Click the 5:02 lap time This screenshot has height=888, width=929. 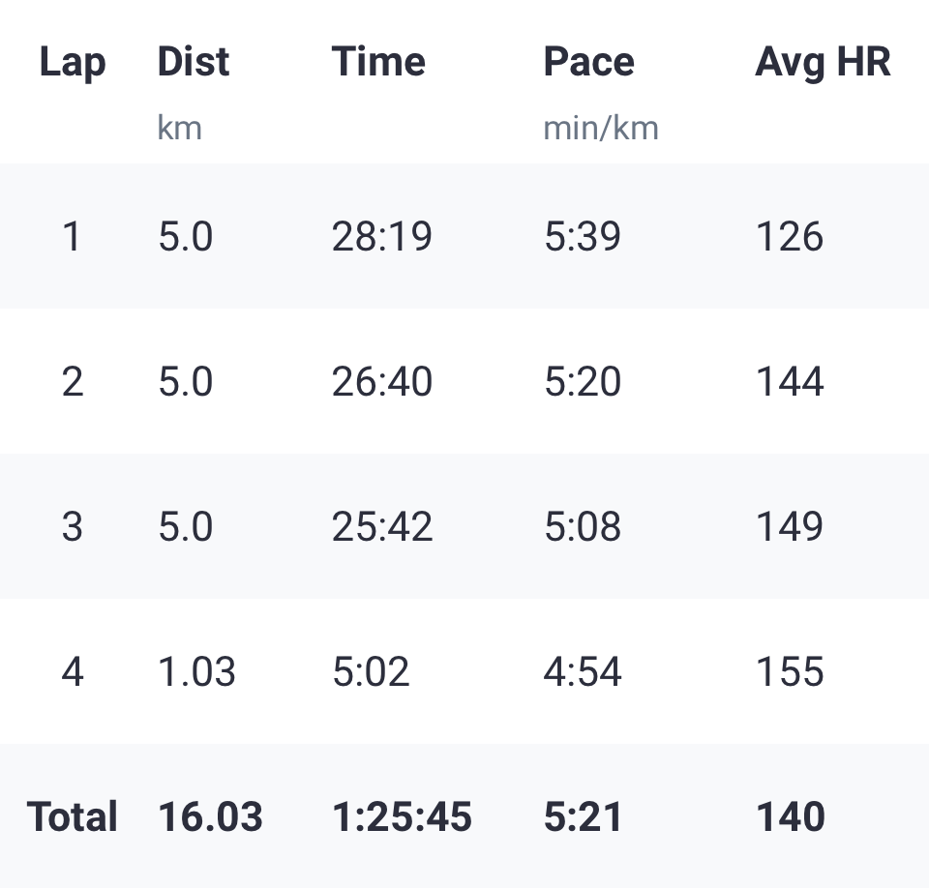[371, 671]
